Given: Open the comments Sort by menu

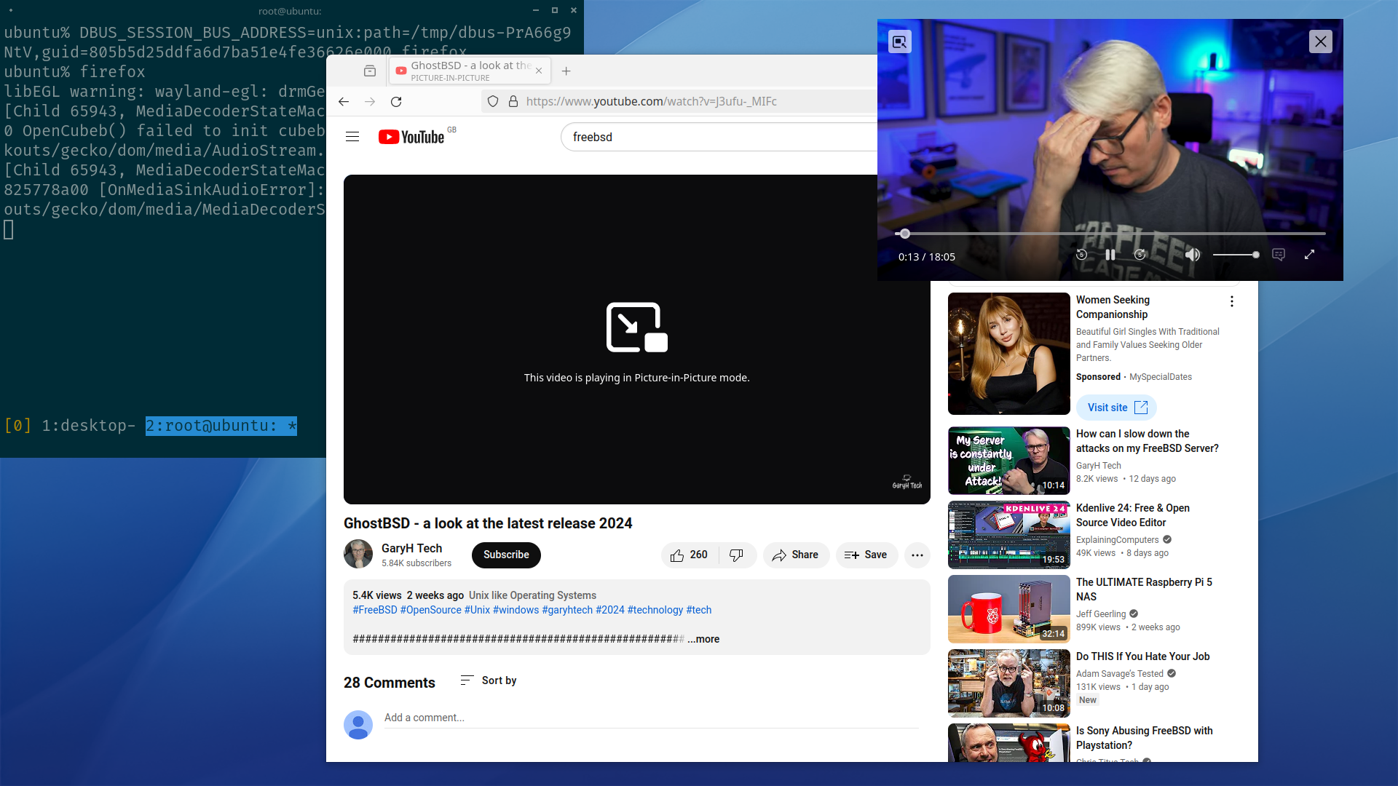Looking at the screenshot, I should [x=489, y=680].
